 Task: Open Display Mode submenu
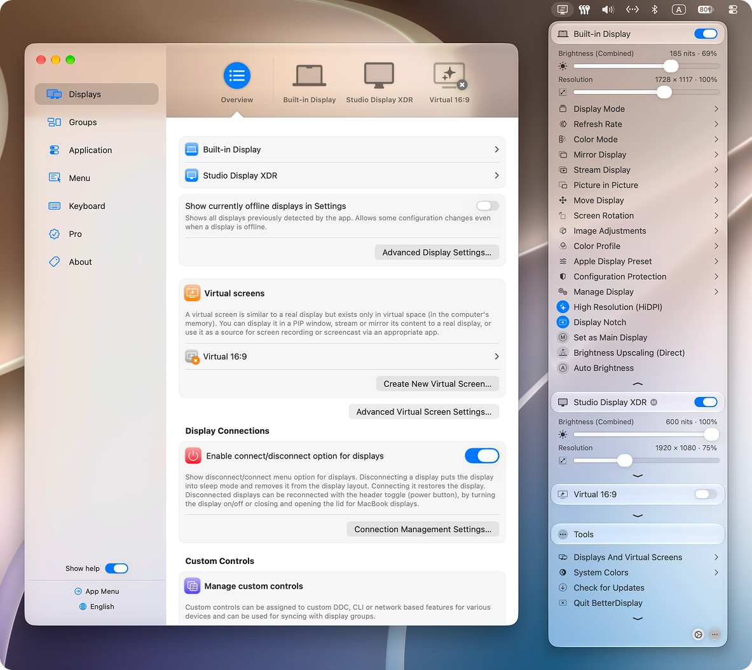point(639,109)
